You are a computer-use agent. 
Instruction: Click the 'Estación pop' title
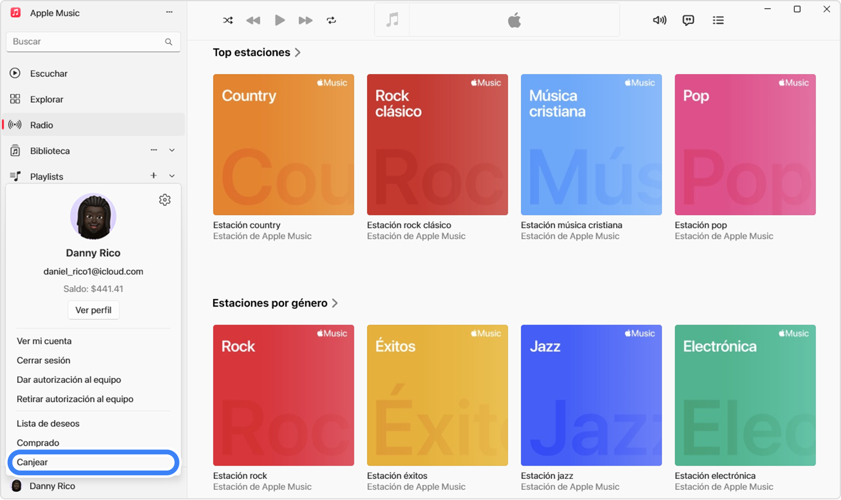(x=700, y=225)
